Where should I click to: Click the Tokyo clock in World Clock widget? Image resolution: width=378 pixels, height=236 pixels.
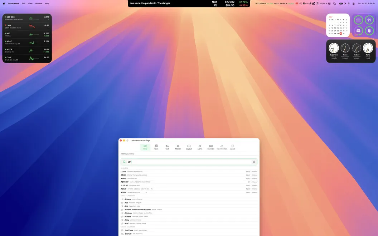[345, 48]
